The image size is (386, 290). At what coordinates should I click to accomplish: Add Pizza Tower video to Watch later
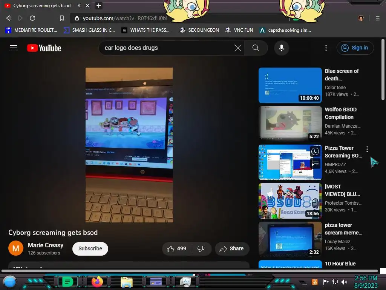[315, 152]
